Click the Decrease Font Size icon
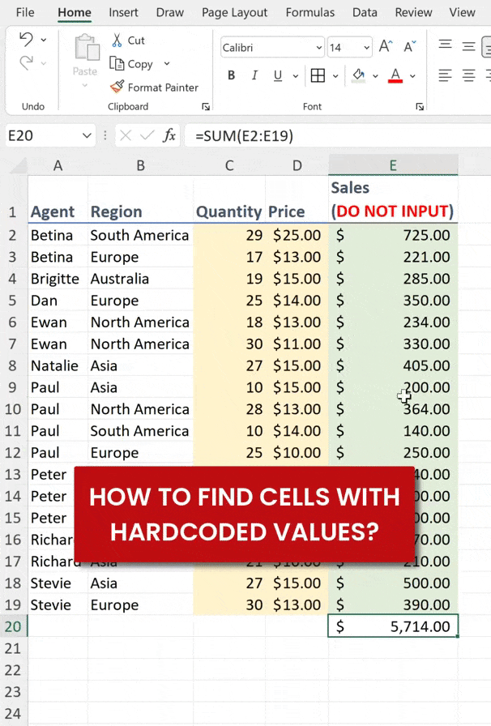 409,47
